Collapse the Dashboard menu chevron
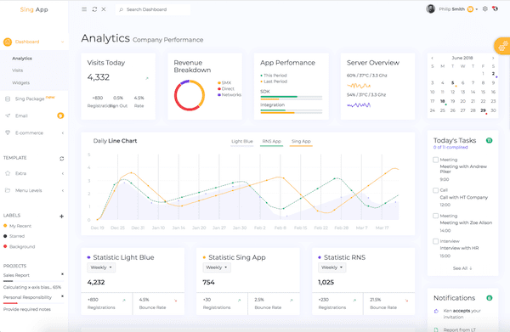510x332 pixels. point(62,42)
